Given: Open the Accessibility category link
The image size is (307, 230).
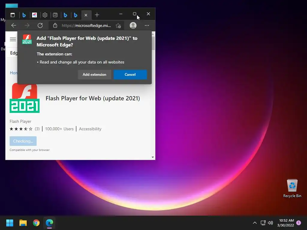Looking at the screenshot, I should (90, 129).
